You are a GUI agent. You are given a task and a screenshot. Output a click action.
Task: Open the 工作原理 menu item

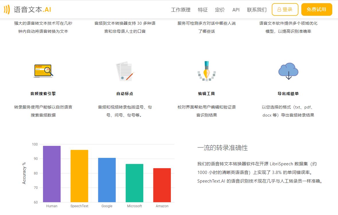click(x=181, y=10)
